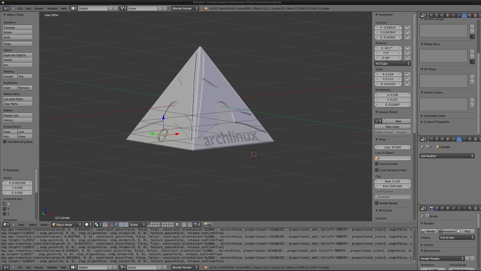This screenshot has height=271, width=481.
Task: Expand the Layers panel in render settings
Action: click(428, 245)
